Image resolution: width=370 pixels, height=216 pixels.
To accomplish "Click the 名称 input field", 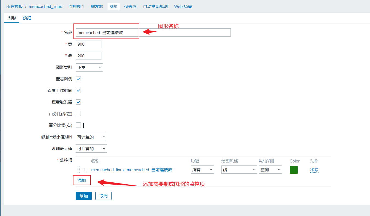I will pos(153,32).
